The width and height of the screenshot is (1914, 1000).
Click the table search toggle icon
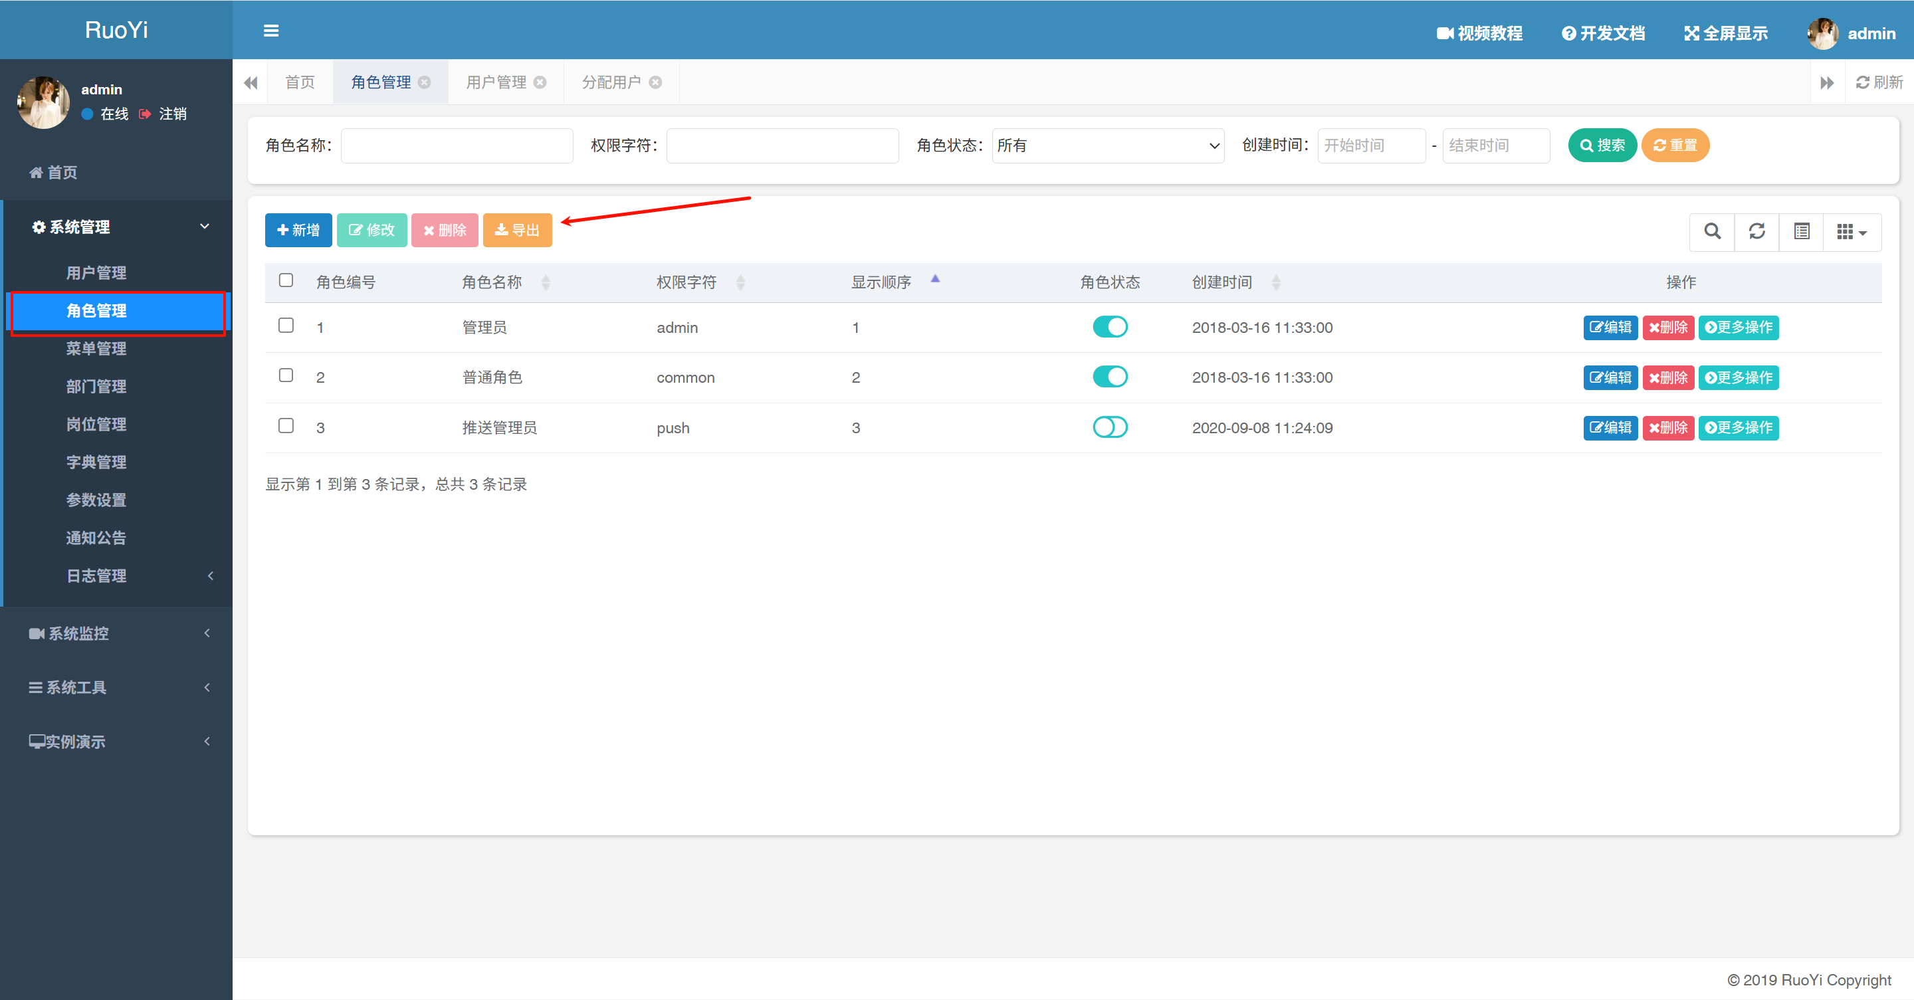tap(1712, 231)
